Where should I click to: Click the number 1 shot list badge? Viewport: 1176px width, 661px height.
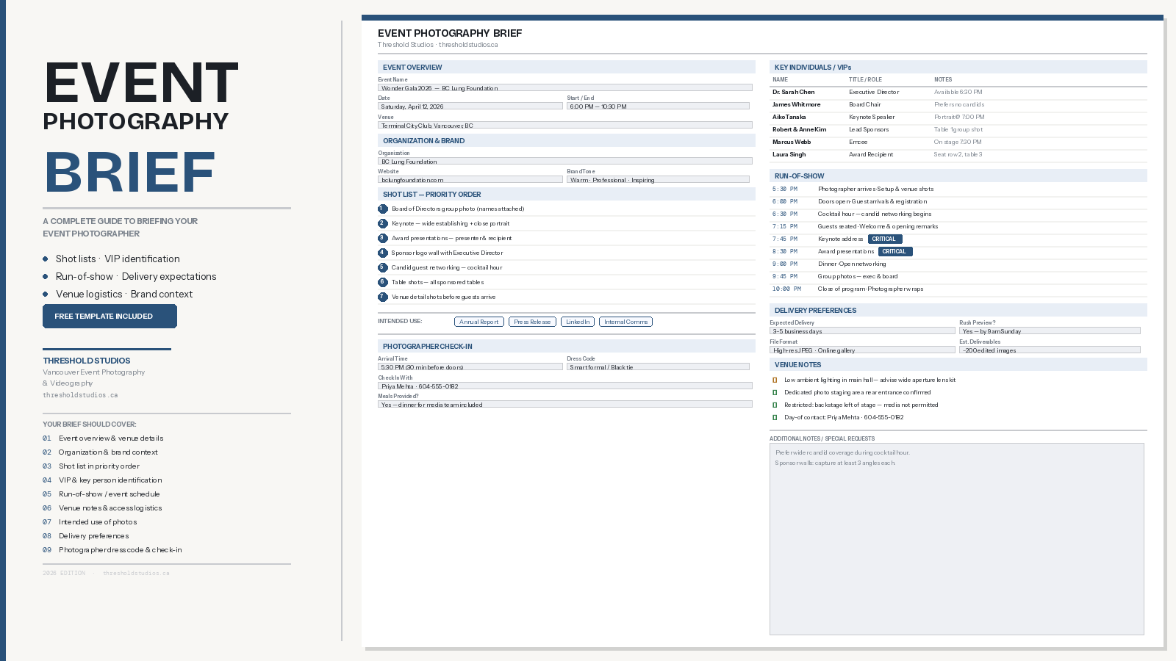[x=382, y=209]
